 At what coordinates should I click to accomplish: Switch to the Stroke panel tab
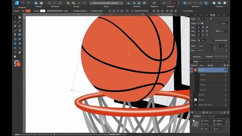click(213, 15)
